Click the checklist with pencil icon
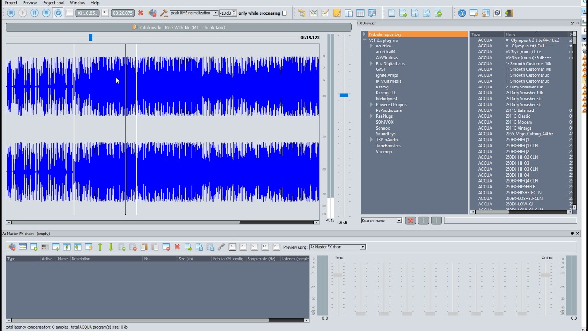Image resolution: width=588 pixels, height=331 pixels. pyautogui.click(x=325, y=13)
